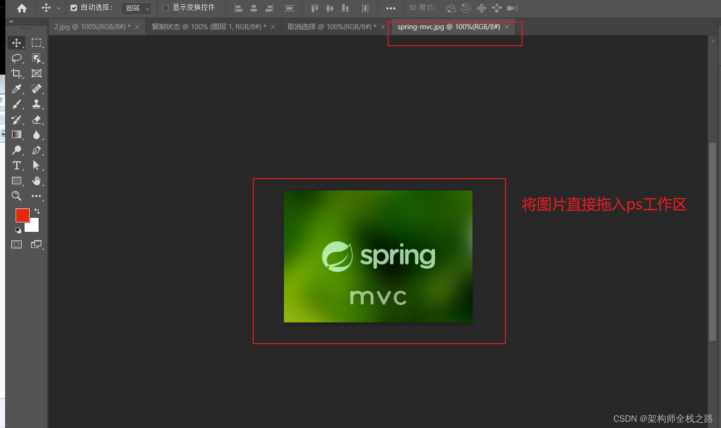Viewport: 721px width, 428px height.
Task: Distribute vertically in options bar
Action: (289, 8)
